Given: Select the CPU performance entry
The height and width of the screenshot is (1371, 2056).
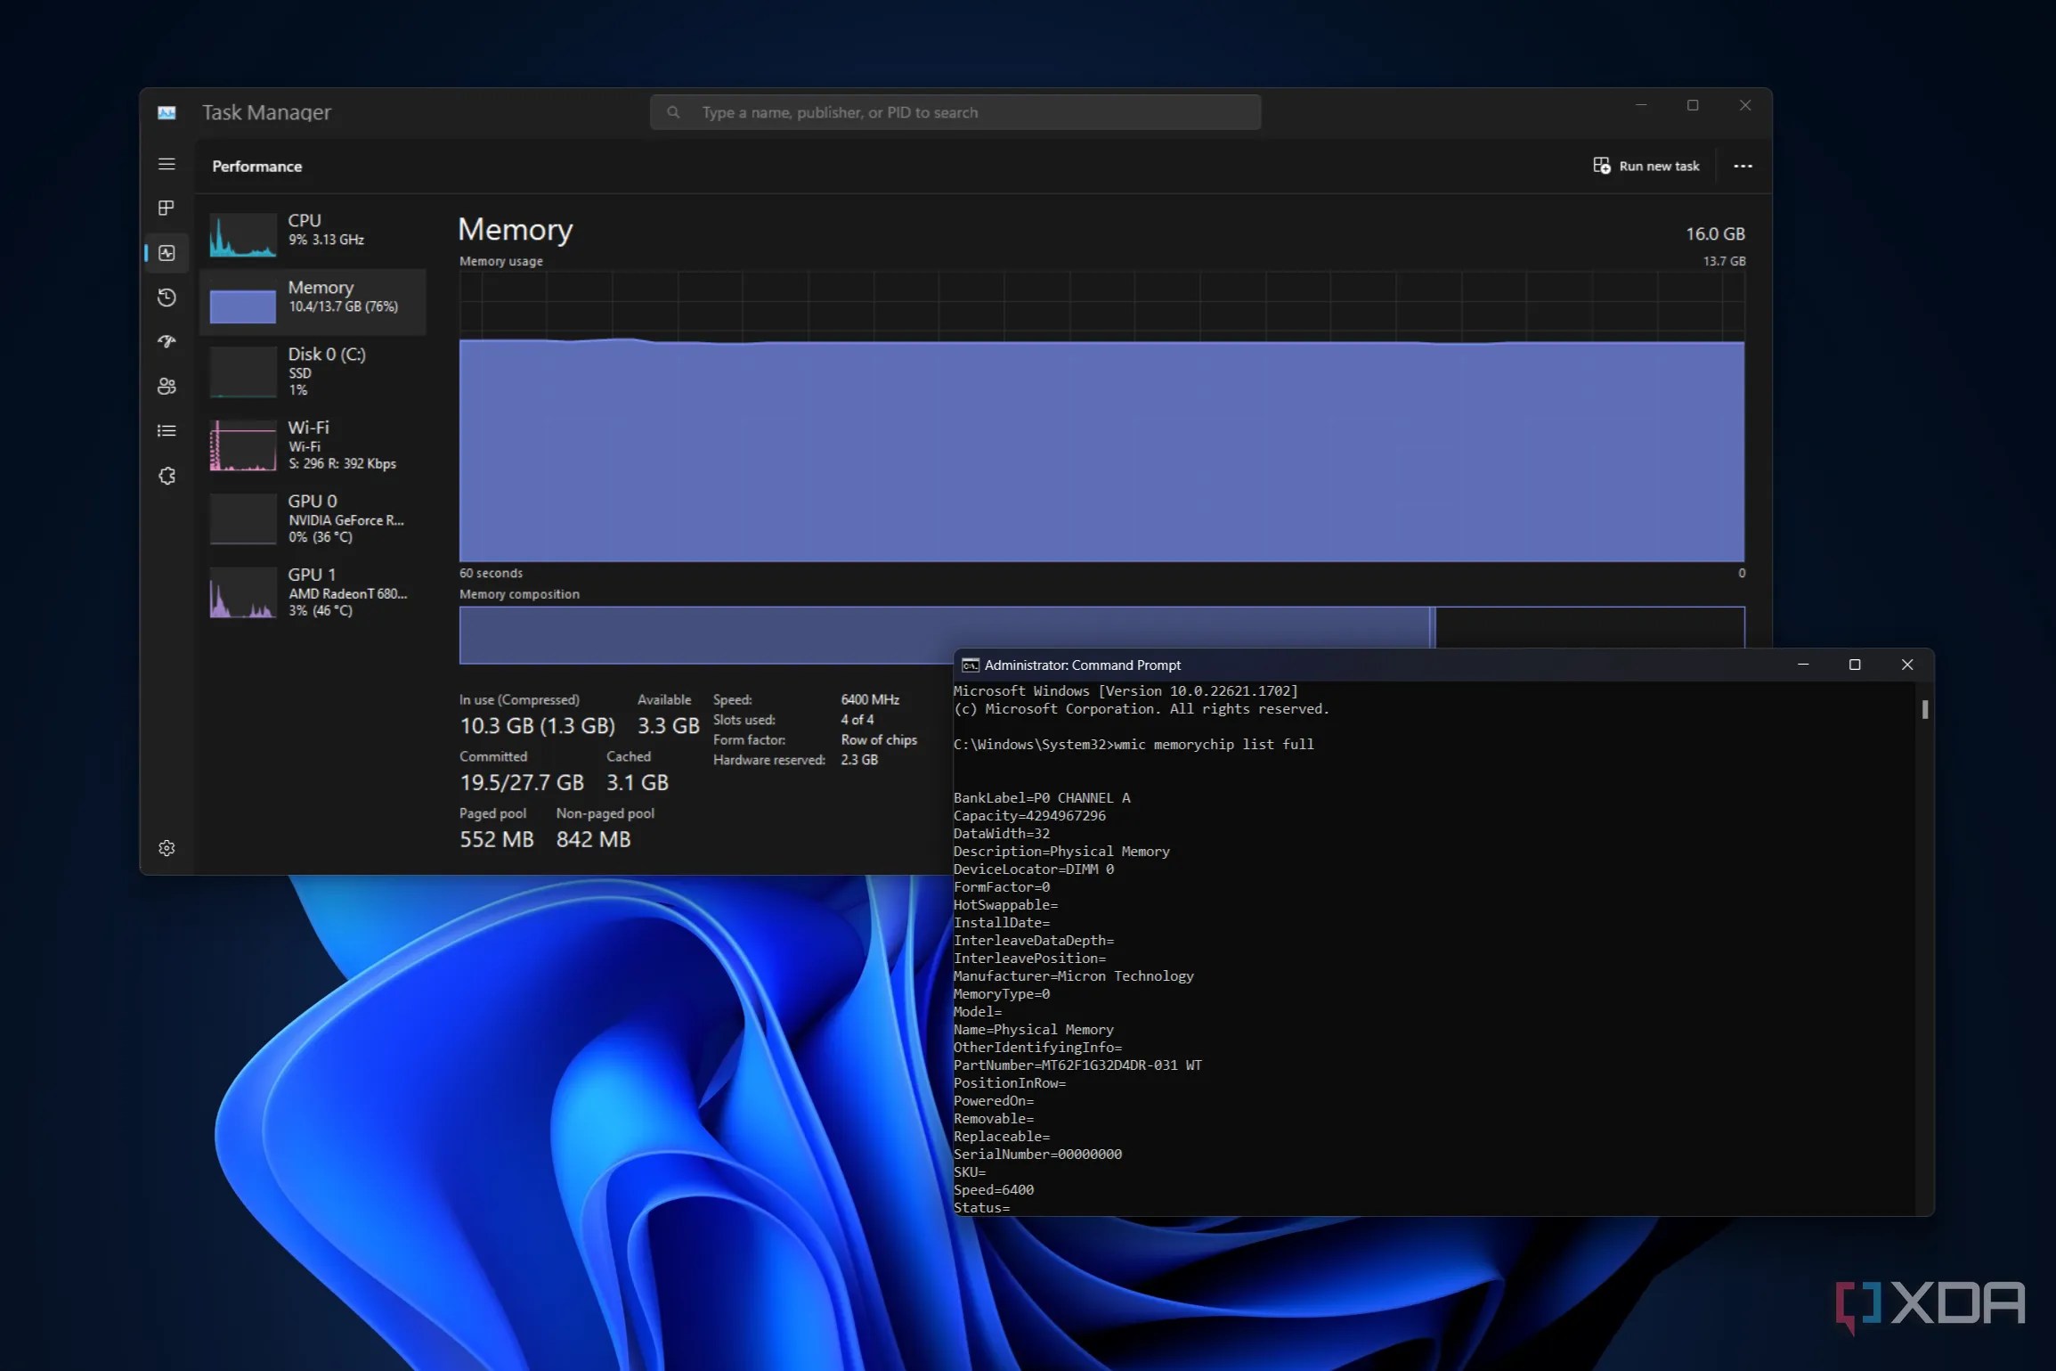Looking at the screenshot, I should [x=312, y=233].
